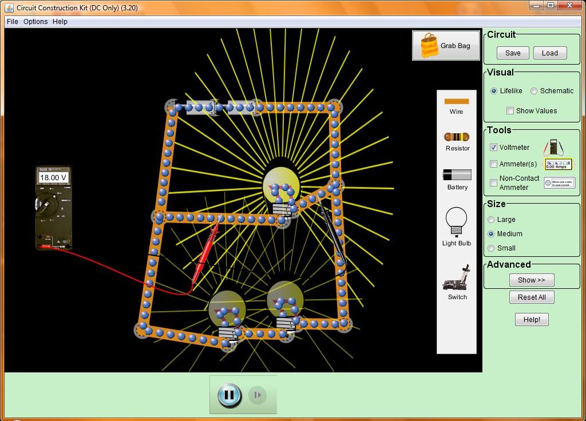The width and height of the screenshot is (586, 421).
Task: Click the top-left wire junction of circuit
Action: click(172, 107)
